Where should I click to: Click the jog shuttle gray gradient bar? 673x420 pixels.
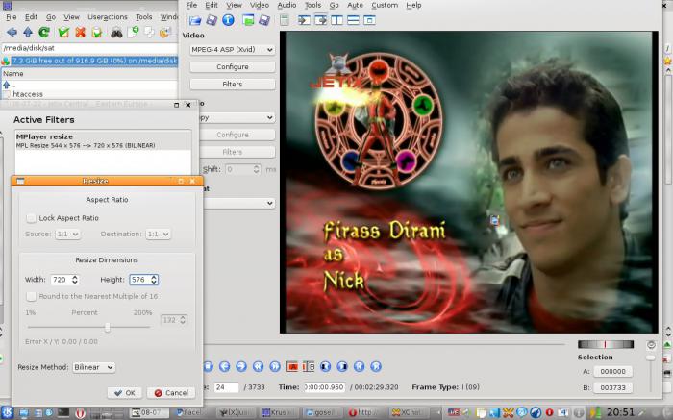[x=606, y=344]
